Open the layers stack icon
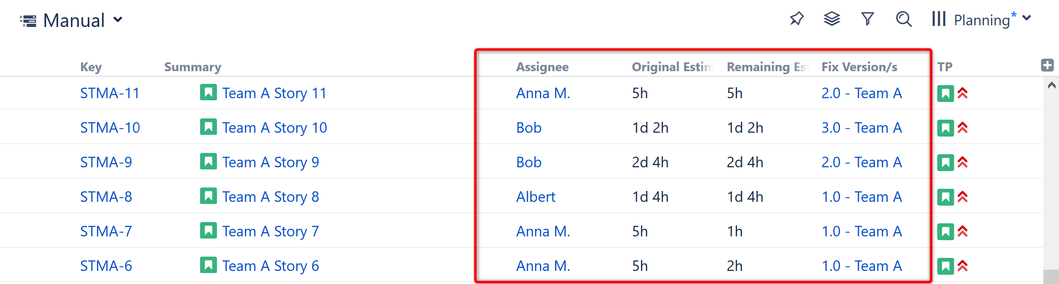The width and height of the screenshot is (1059, 284). tap(832, 19)
